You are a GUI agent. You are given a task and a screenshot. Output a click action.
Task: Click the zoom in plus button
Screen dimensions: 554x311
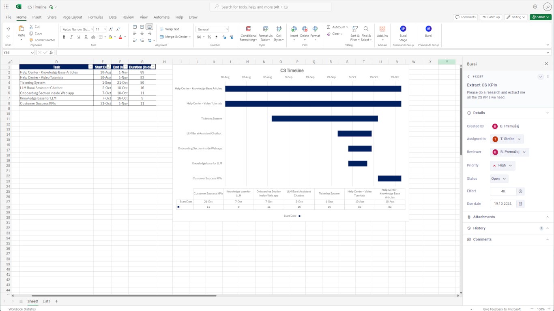pos(549,309)
